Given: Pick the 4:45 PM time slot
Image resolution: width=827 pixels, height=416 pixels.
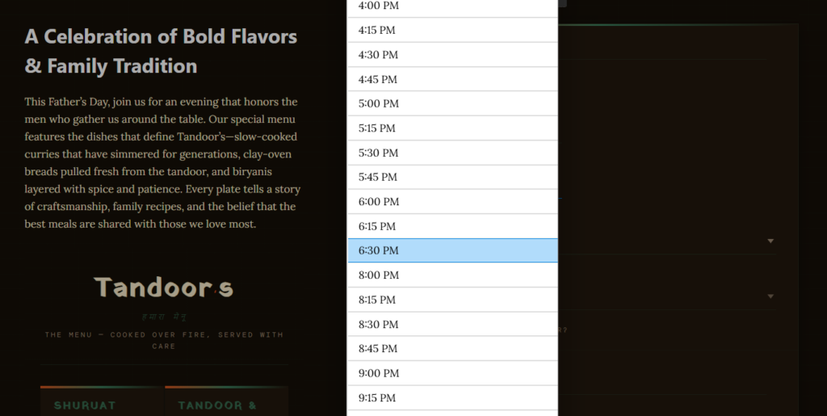Looking at the screenshot, I should [x=452, y=79].
